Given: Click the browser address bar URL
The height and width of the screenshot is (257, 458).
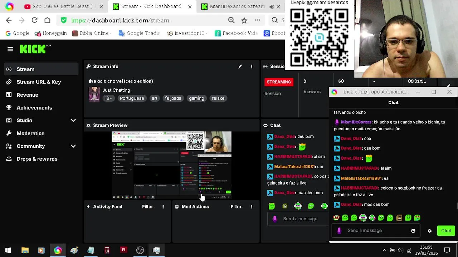Looking at the screenshot, I should [120, 20].
